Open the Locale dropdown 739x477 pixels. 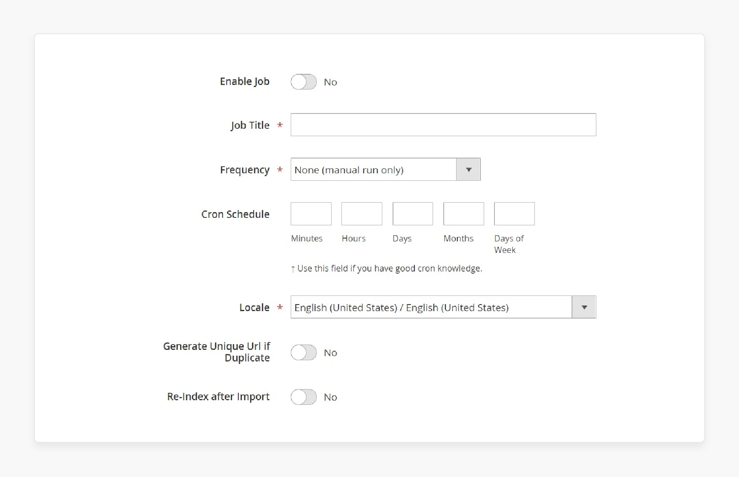tap(443, 307)
